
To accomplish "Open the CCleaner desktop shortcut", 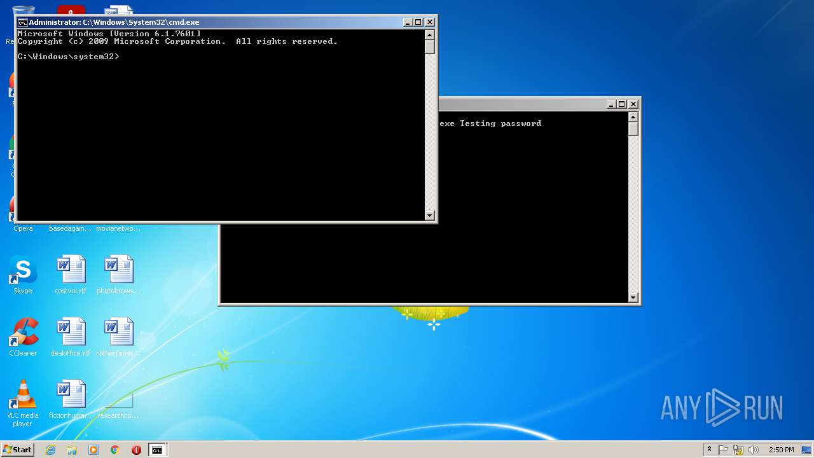I will click(x=23, y=337).
